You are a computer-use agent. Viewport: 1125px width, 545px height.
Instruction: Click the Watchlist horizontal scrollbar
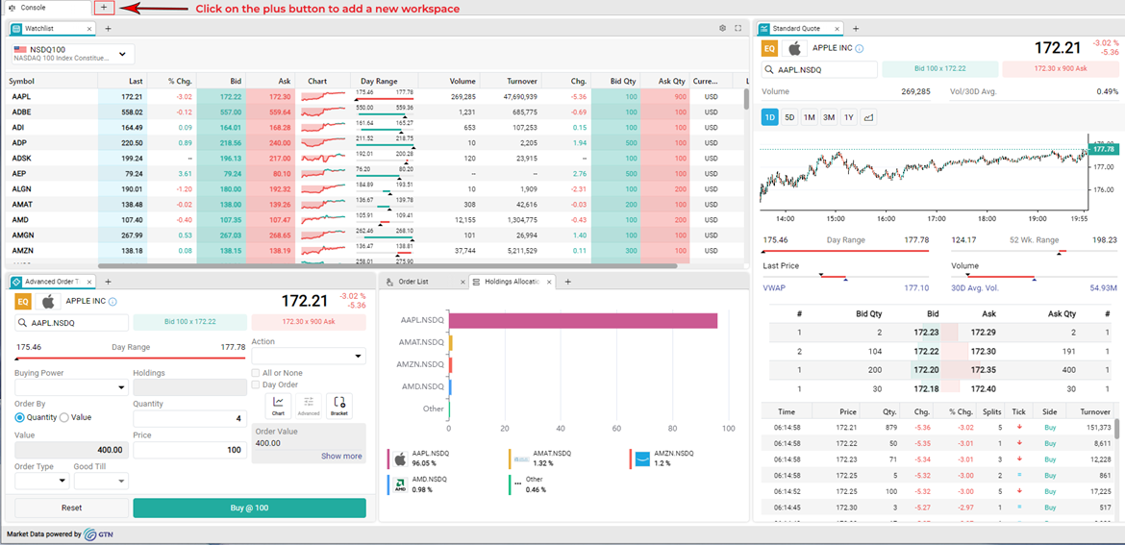[385, 265]
